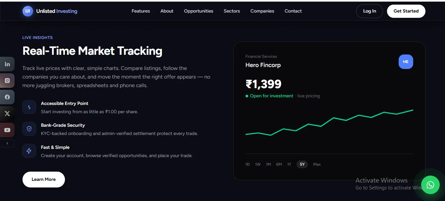The height and width of the screenshot is (201, 445).
Task: Open the WhatsApp chat button
Action: (x=430, y=185)
